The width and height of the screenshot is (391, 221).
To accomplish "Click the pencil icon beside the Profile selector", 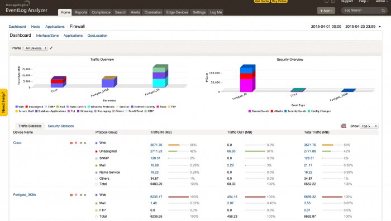I will pos(51,48).
